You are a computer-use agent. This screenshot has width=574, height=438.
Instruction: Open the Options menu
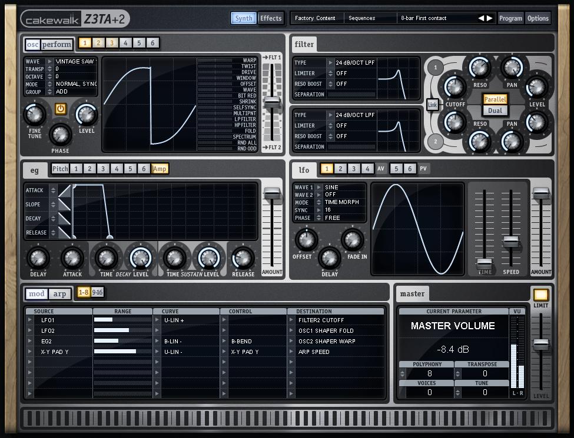pyautogui.click(x=537, y=18)
